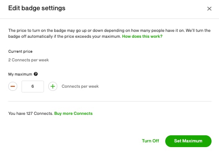Increase maximum Connects with plus icon
The width and height of the screenshot is (219, 153).
53,87
